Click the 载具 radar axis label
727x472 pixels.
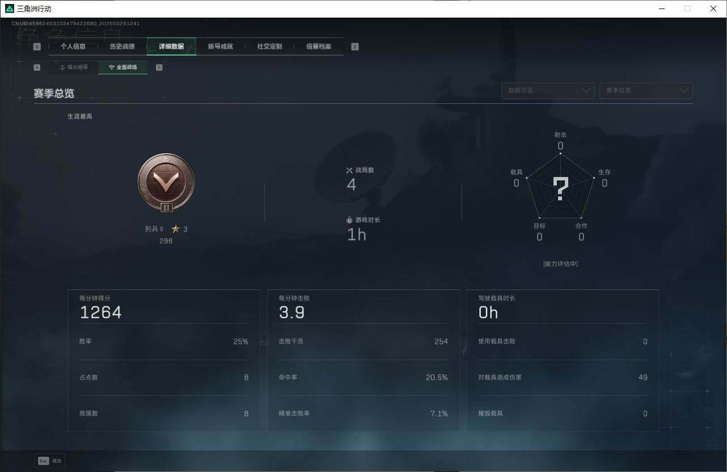[516, 172]
